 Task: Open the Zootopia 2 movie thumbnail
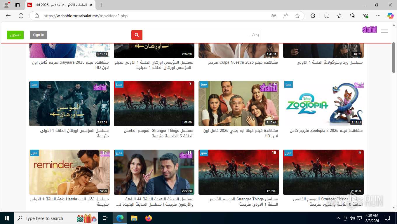323,104
